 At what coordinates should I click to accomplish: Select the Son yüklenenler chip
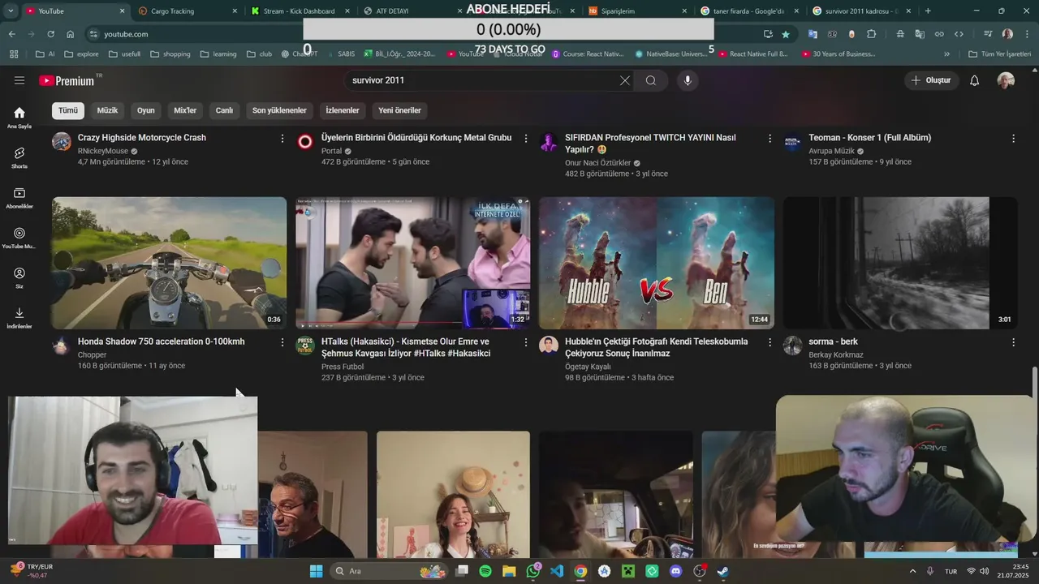click(x=279, y=110)
